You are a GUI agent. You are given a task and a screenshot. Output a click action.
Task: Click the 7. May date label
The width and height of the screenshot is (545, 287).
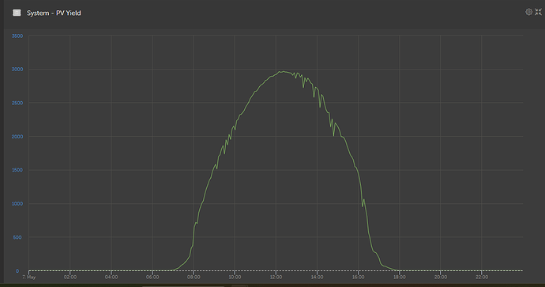[x=29, y=278]
